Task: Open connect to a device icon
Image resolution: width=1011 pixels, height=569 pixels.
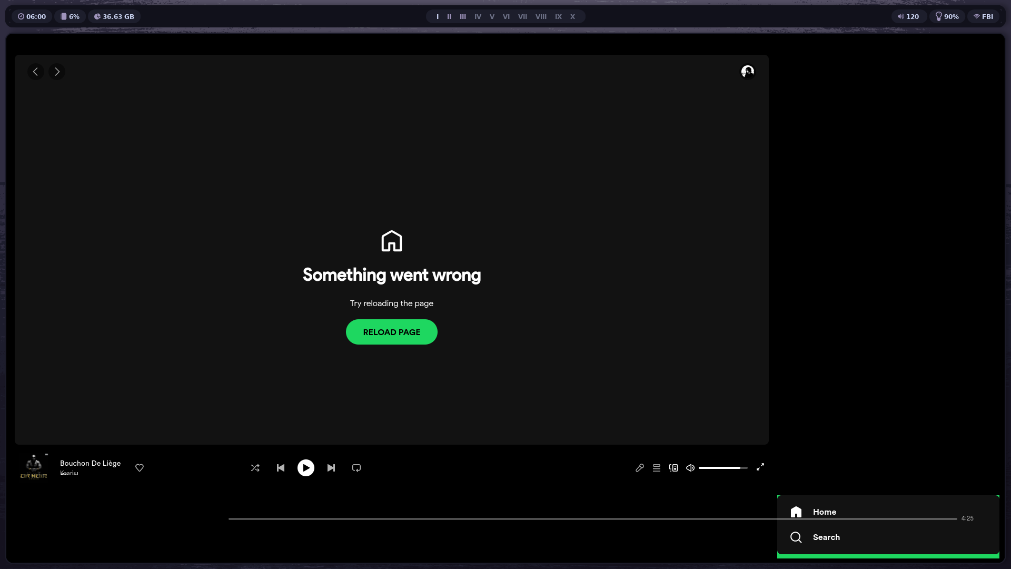Action: [x=673, y=468]
